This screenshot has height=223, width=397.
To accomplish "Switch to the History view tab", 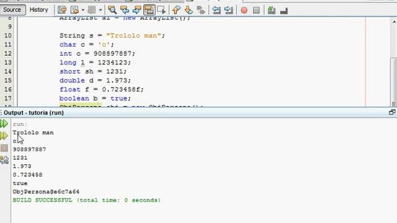I will [x=38, y=10].
